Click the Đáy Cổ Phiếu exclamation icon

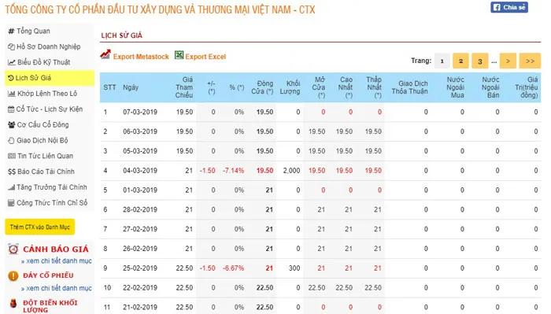13,275
